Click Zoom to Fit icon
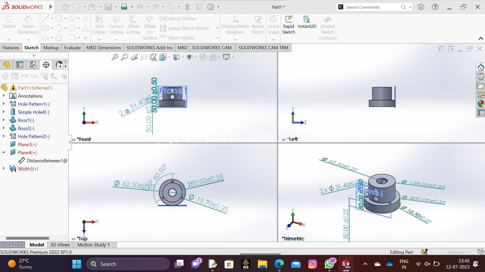This screenshot has height=272, width=485. click(x=115, y=57)
